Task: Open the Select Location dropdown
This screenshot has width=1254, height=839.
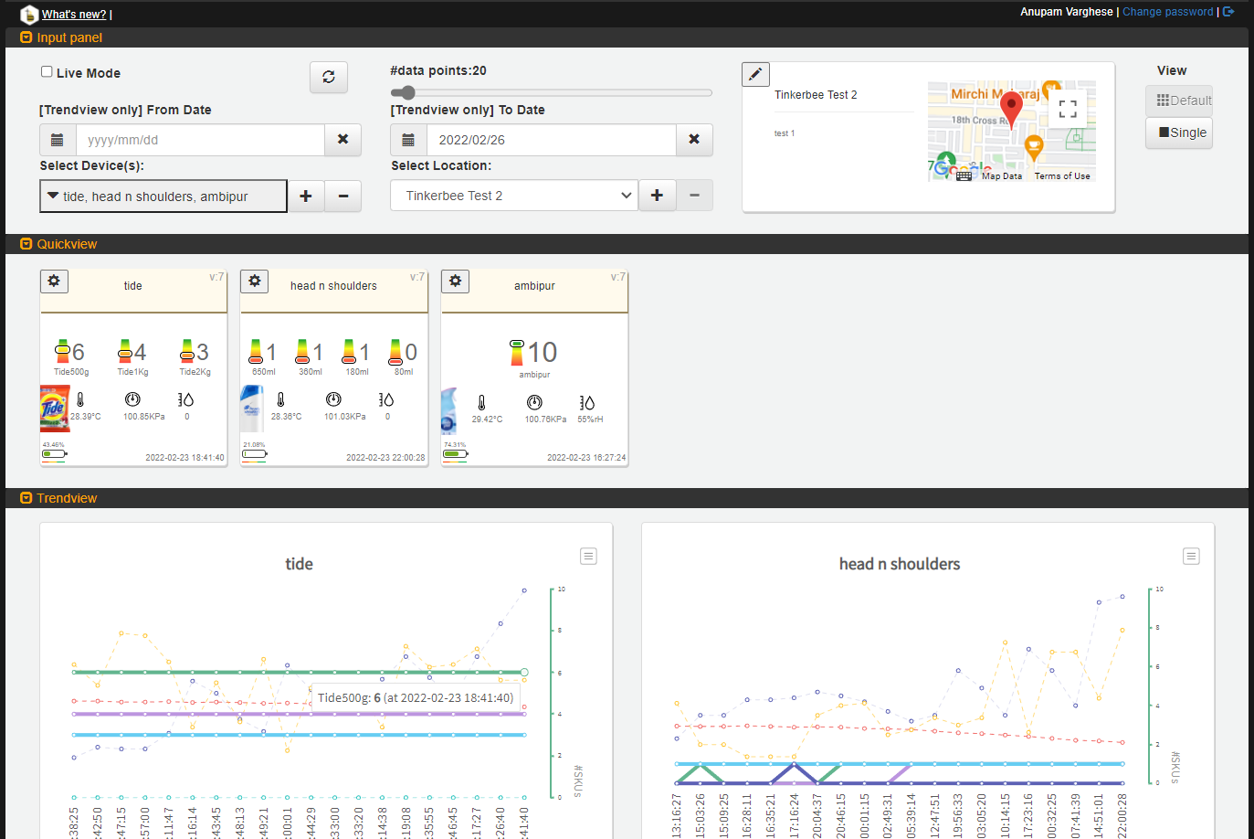Action: click(x=513, y=195)
